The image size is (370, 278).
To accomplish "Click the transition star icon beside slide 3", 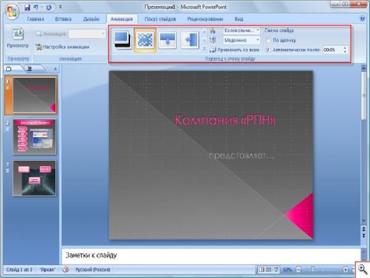I will point(7,170).
